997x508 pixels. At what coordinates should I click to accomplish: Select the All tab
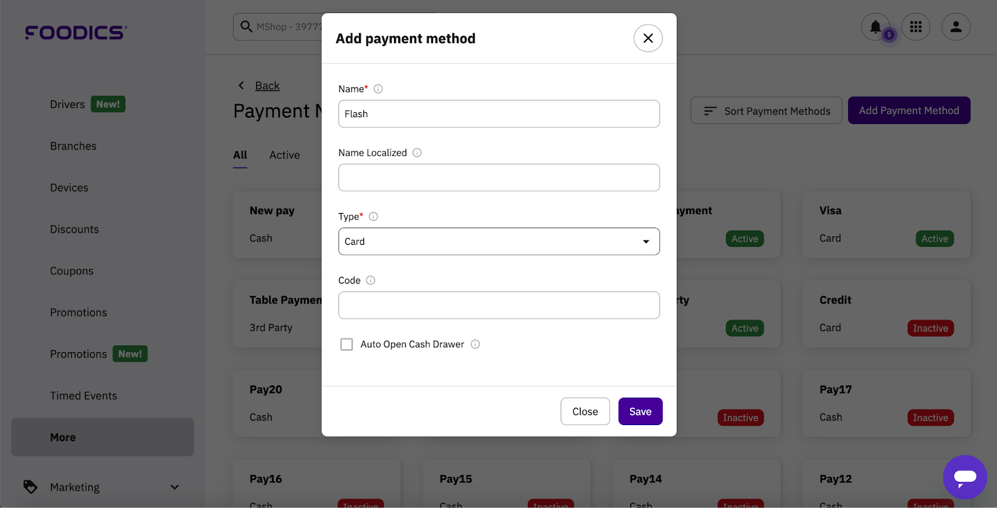click(x=240, y=155)
